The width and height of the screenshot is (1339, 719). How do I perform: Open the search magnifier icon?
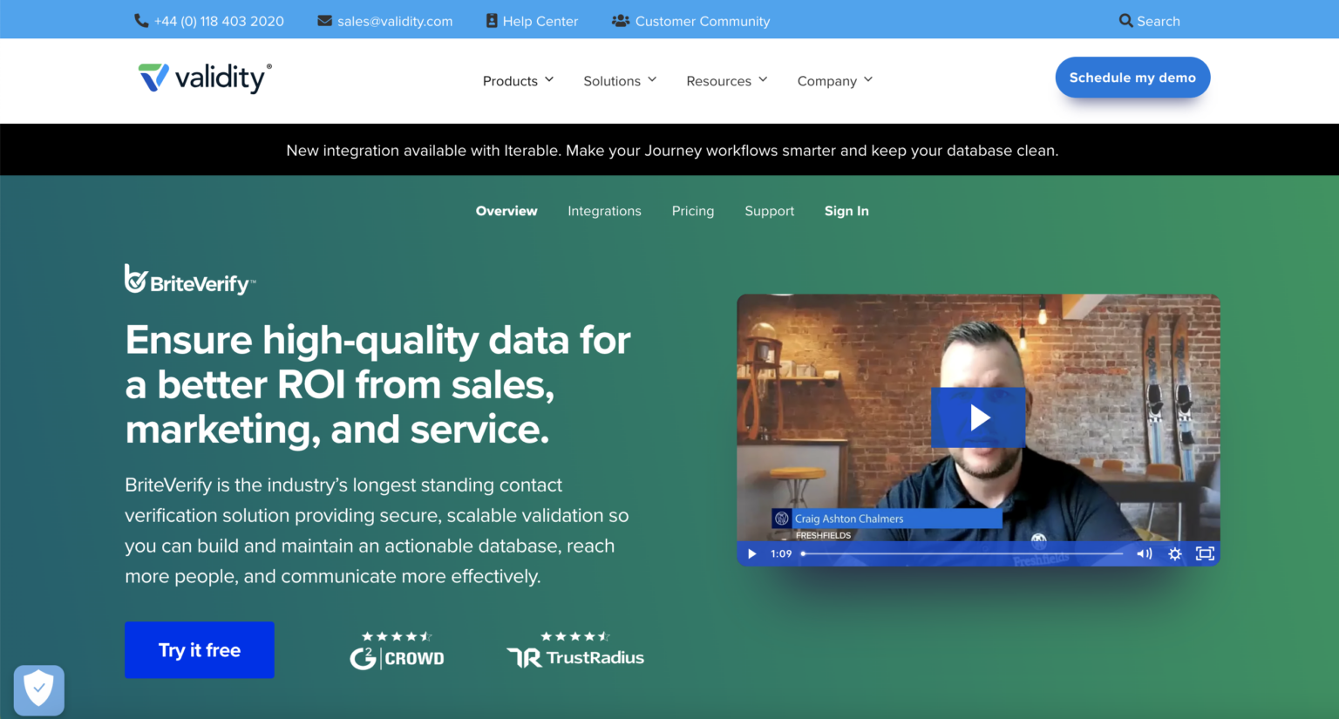(1125, 21)
